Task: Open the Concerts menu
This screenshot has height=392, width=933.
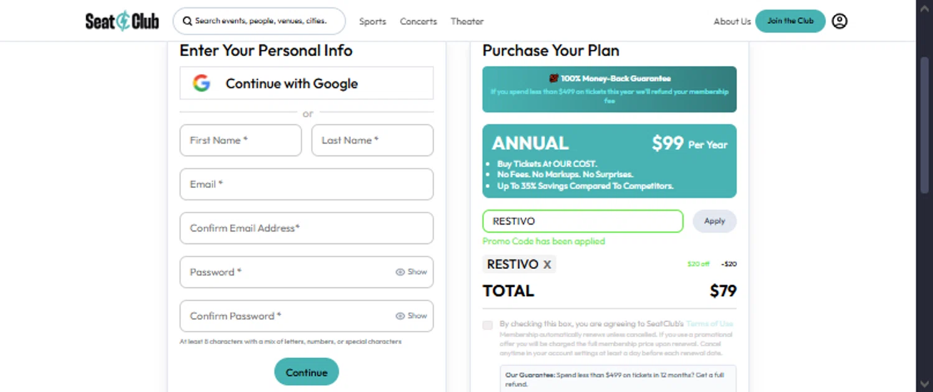Action: pyautogui.click(x=418, y=21)
